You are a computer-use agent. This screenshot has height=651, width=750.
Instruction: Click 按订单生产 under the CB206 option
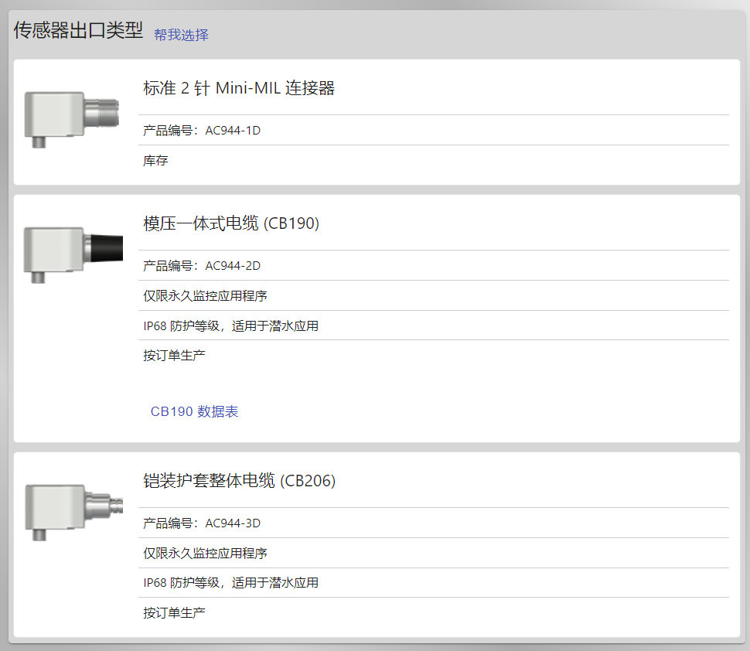(174, 613)
